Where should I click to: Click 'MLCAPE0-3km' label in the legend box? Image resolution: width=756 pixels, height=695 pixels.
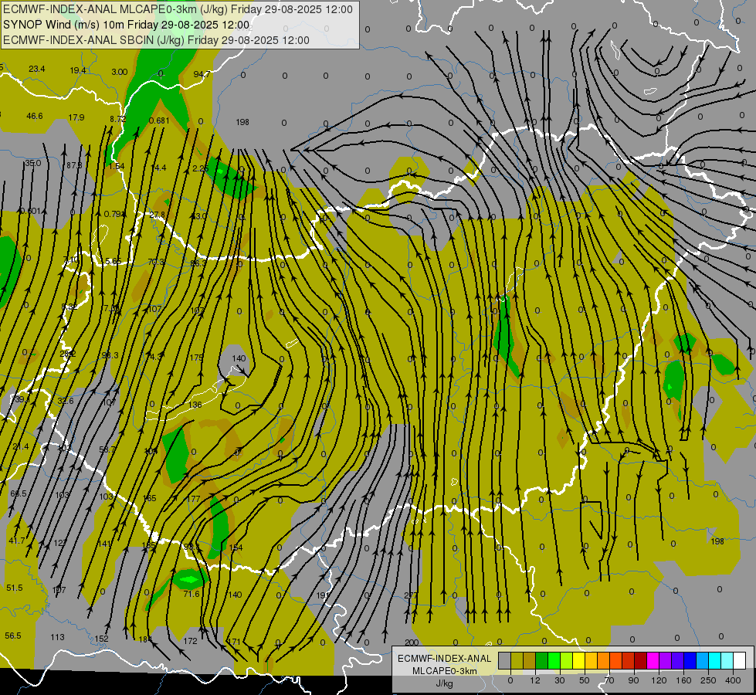(444, 671)
